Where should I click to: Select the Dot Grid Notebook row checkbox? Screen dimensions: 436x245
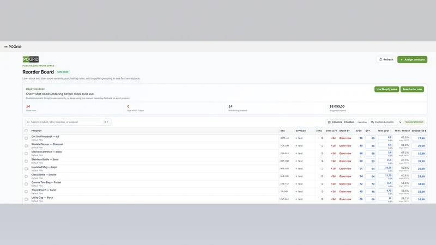[x=26, y=138]
